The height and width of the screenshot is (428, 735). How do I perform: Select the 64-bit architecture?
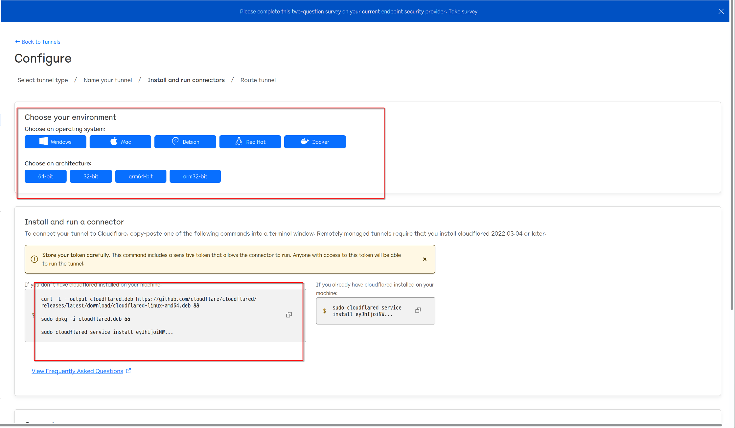click(x=45, y=176)
